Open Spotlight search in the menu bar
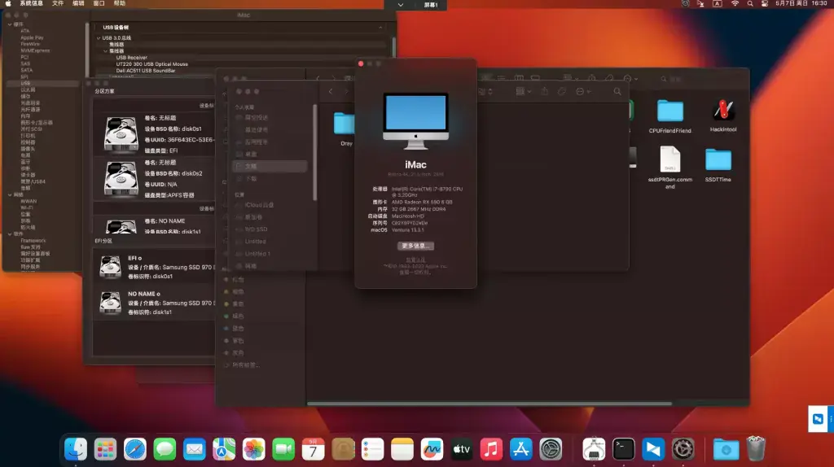This screenshot has width=834, height=467. pos(750,4)
